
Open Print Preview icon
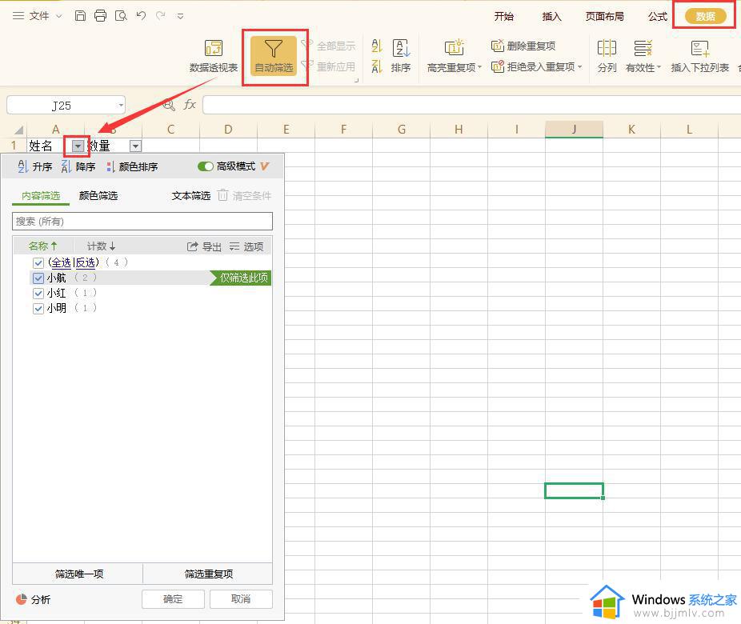pyautogui.click(x=121, y=15)
